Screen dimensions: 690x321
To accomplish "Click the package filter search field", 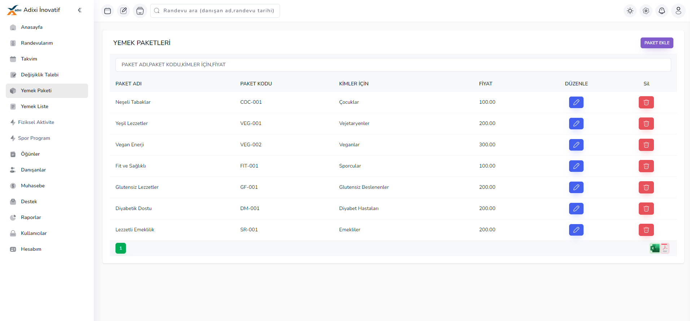I will pos(393,65).
